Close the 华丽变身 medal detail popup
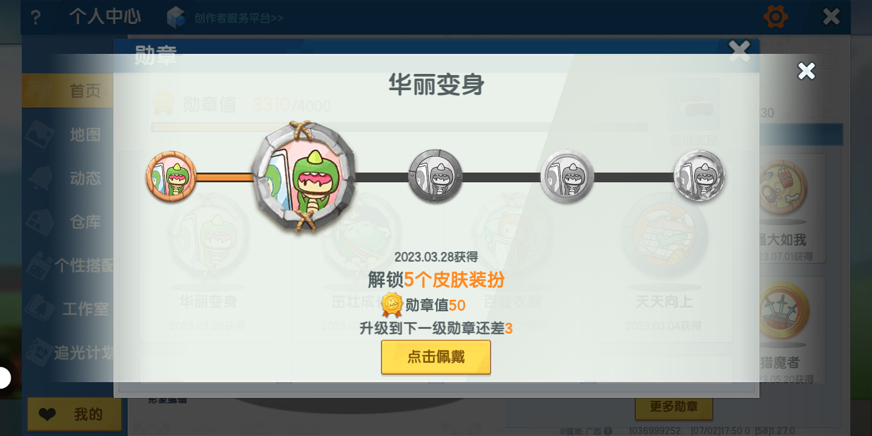Image resolution: width=872 pixels, height=436 pixels. tap(807, 71)
